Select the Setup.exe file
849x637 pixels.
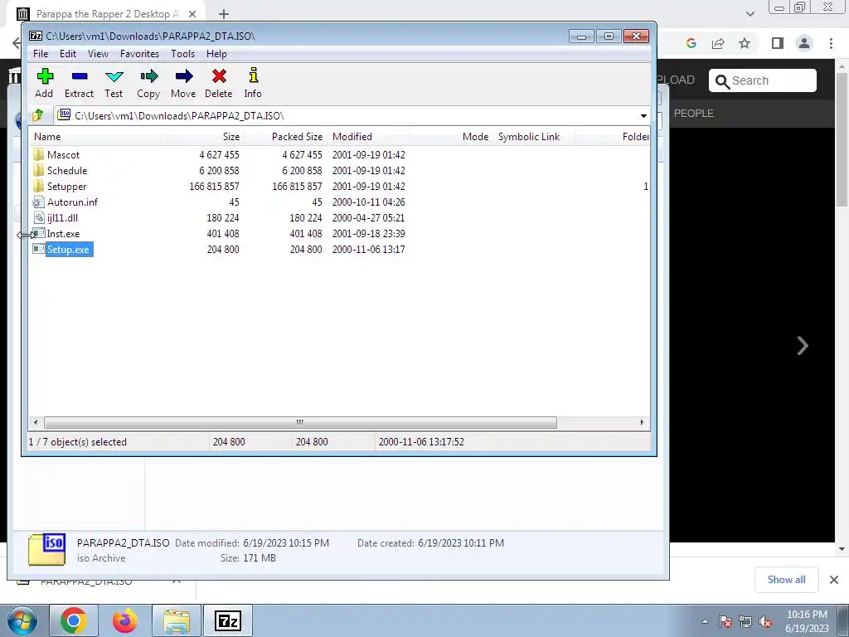68,250
